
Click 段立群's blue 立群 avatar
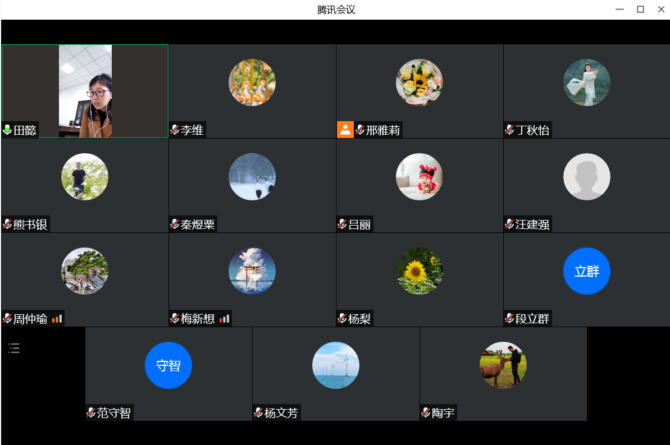587,271
